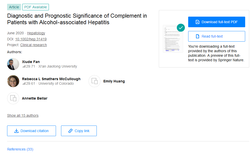Click Rebecca McCullough's score bar icon
251x153 pixels.
(x=24, y=84)
